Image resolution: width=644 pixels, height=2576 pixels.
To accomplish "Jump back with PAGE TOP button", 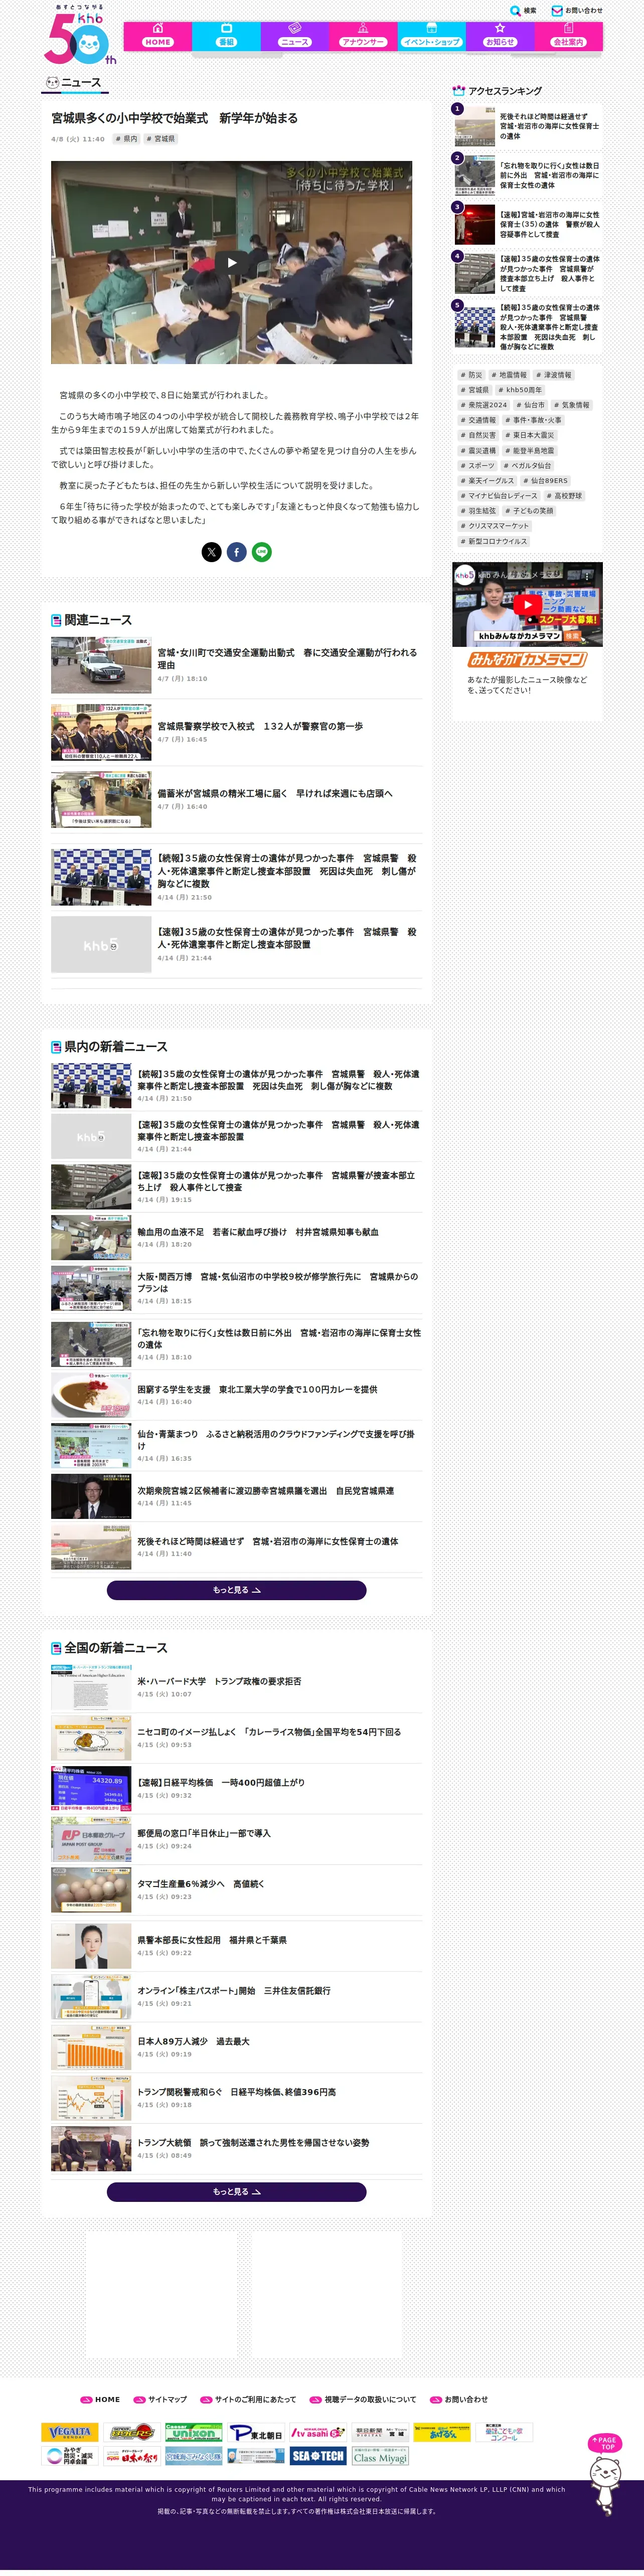I will (x=604, y=2443).
